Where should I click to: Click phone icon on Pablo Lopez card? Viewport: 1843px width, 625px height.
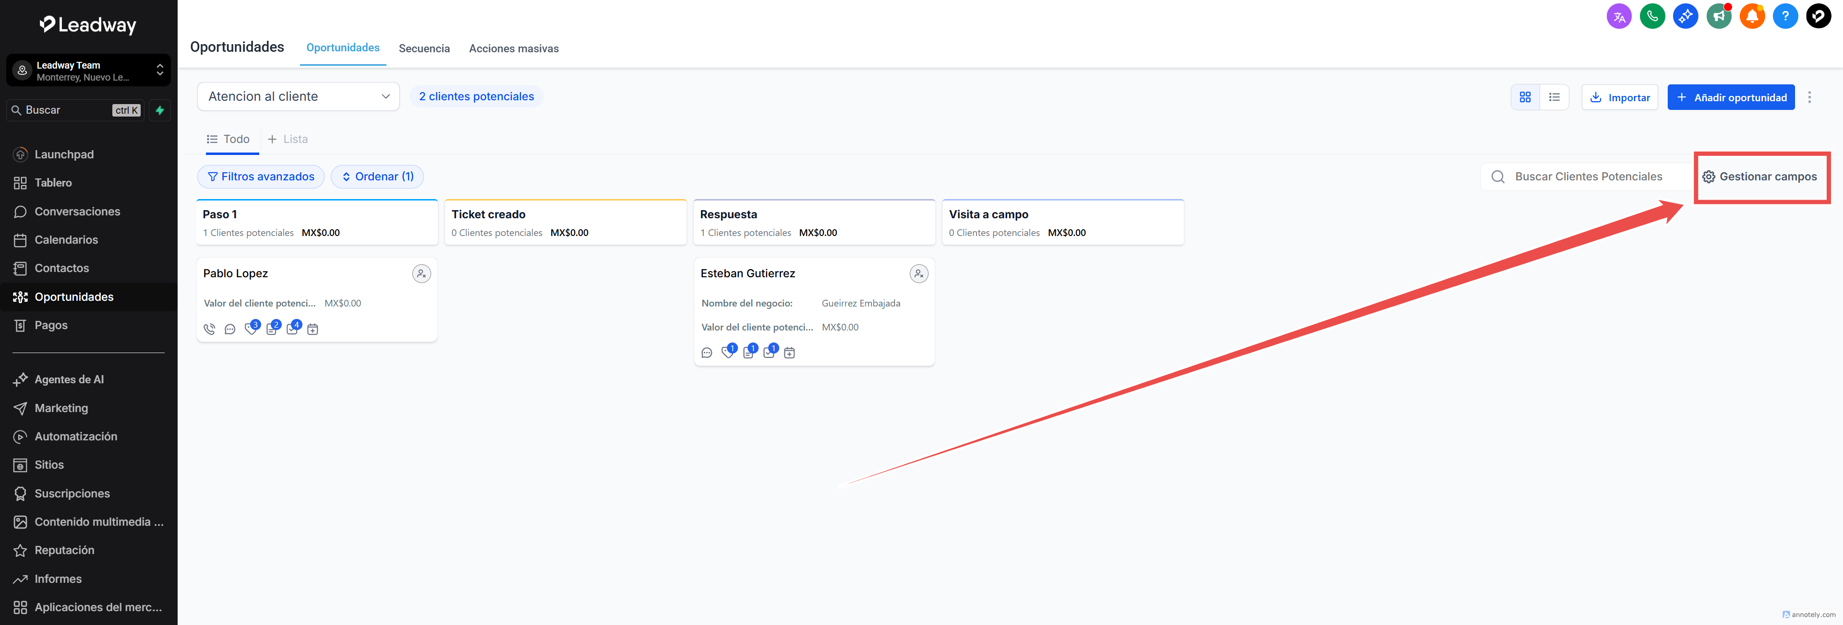(x=209, y=329)
